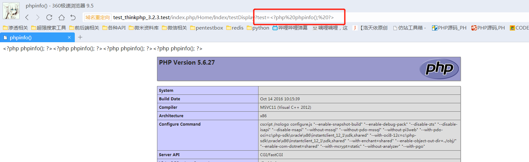Open the 微信相关 bookmark folder
Image resolution: width=529 pixels, height=162 pixels.
175,28
